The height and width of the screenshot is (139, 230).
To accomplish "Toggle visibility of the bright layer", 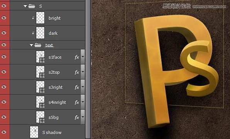I will click(x=4, y=18).
